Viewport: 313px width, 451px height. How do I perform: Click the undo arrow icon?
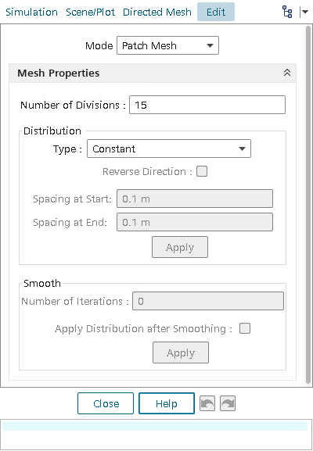(x=207, y=403)
